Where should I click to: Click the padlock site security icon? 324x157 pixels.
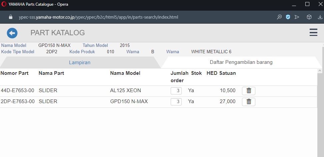(10, 17)
